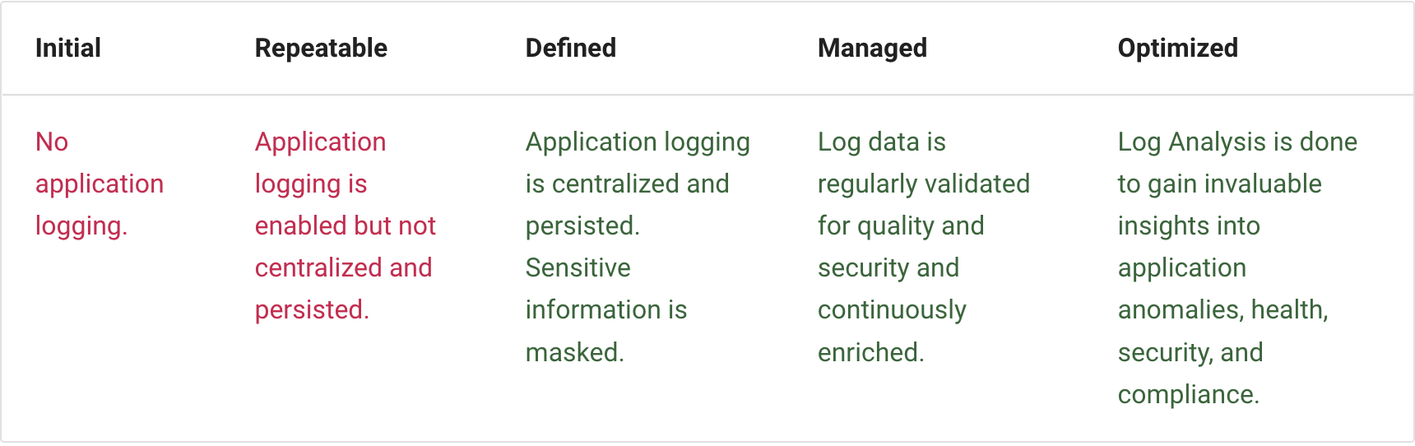Click the 'Log Analysis is done' cell
Viewport: 1415px width, 446px height.
tap(1237, 267)
